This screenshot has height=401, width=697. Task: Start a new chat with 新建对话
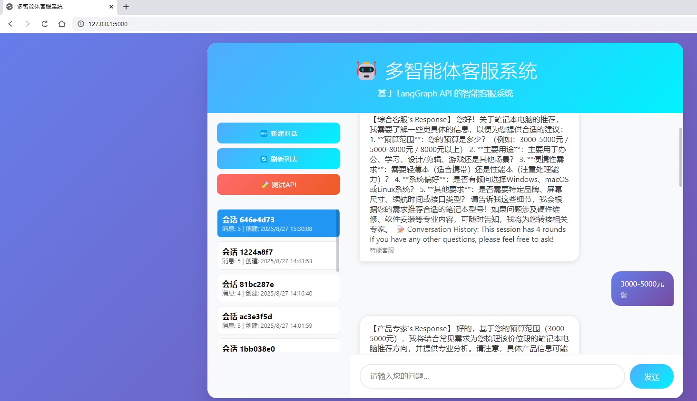point(278,133)
